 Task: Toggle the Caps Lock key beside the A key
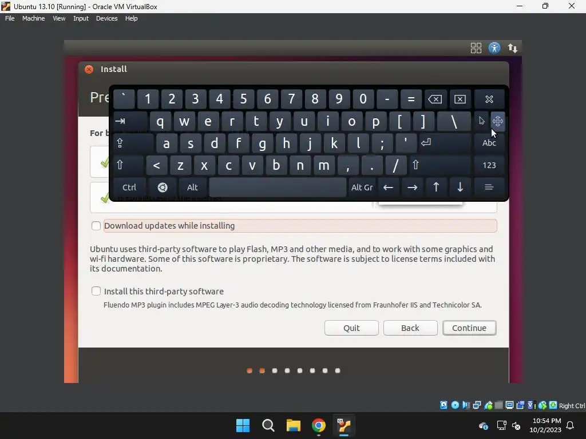(x=133, y=143)
